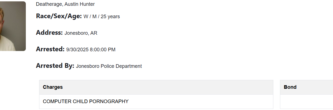This screenshot has width=333, height=110.
Task: Click the inmate name above Race/Sex/Age
Action: pyautogui.click(x=65, y=4)
